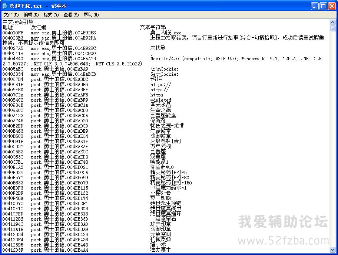Click the string \r\nCookie:
The width and height of the screenshot is (338, 255).
164,69
